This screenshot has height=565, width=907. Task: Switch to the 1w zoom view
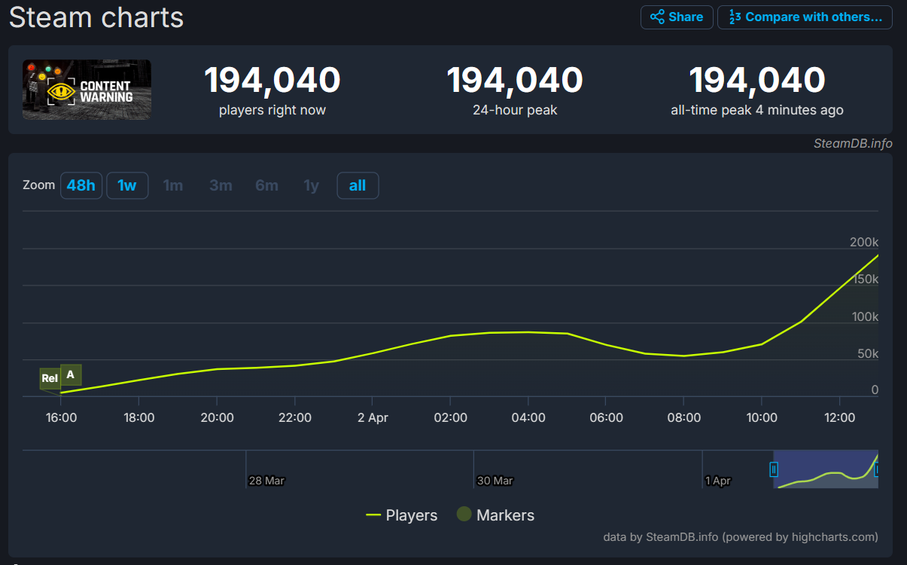126,185
